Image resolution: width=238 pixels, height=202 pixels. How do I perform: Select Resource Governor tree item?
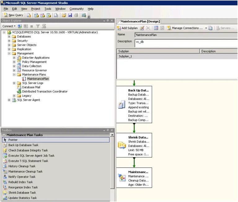(x=34, y=70)
